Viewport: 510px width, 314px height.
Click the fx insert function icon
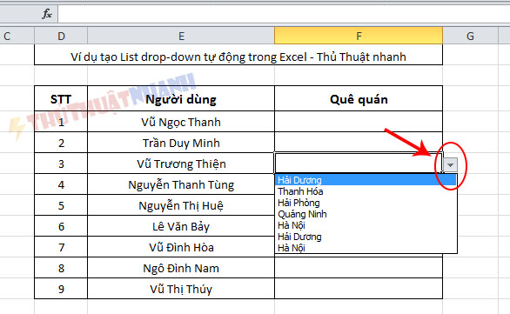[47, 14]
